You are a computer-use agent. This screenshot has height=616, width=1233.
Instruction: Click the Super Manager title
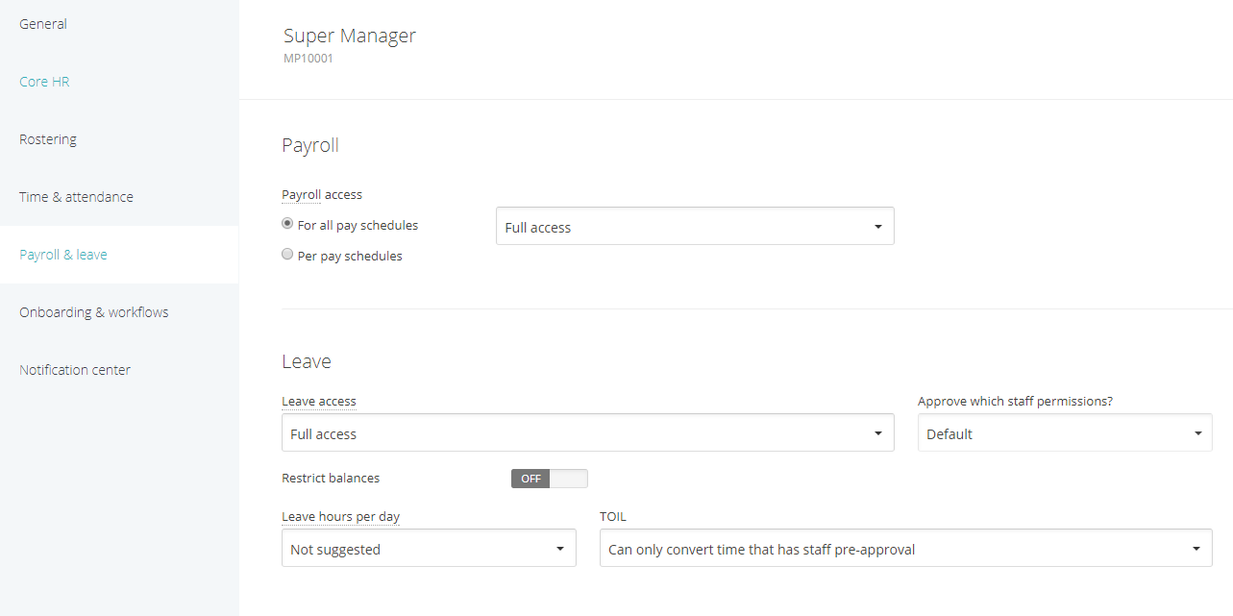tap(350, 36)
